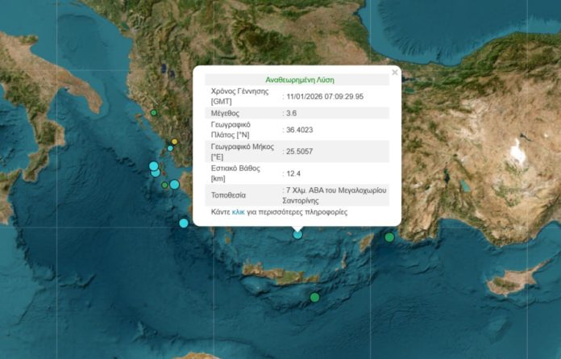Select the upper of the two overlapping cyan markers
The image size is (561, 359).
(153, 166)
